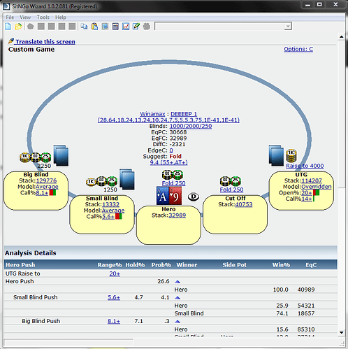Click the copy icon in toolbar
The height and width of the screenshot is (349, 348).
[84, 27]
